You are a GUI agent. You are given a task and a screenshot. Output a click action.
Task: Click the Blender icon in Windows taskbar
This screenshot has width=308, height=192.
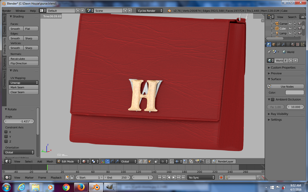96,187
